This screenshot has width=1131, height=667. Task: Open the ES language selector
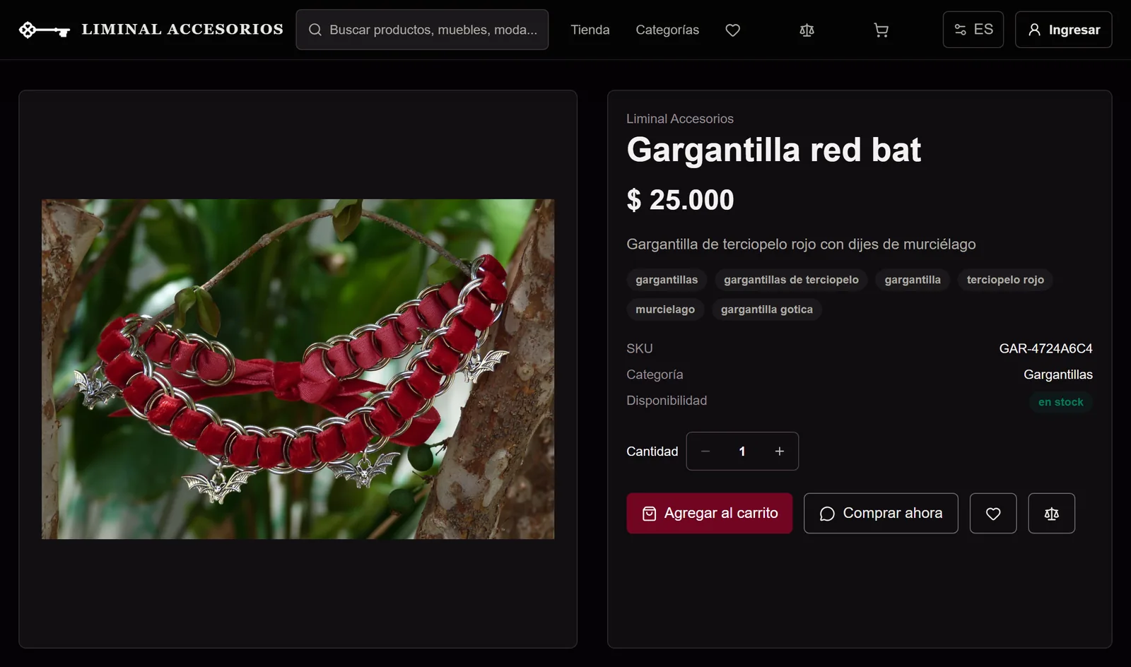click(x=973, y=30)
